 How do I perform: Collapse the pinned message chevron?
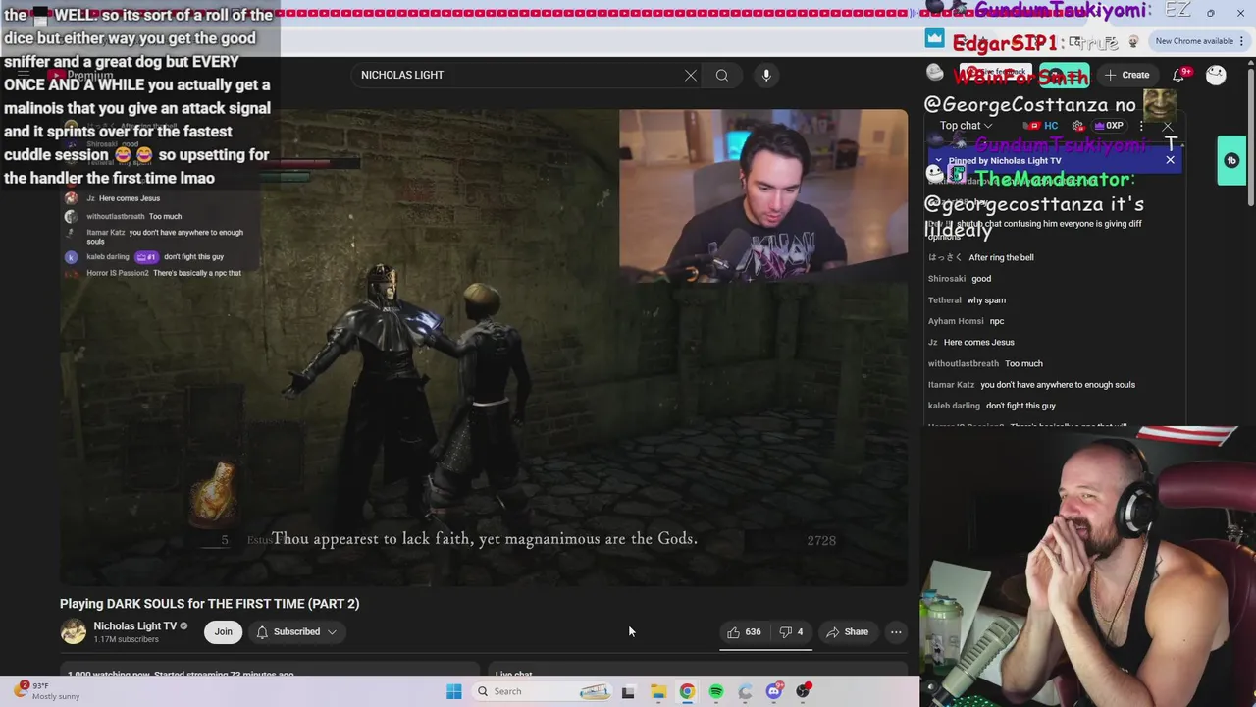tap(938, 160)
